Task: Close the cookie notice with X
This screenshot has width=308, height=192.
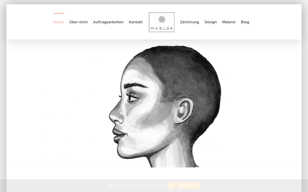Action: coord(303,185)
